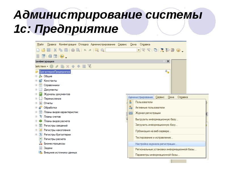Click the Cut scissors icon
Screen dimensions: 227x170
tap(55, 50)
